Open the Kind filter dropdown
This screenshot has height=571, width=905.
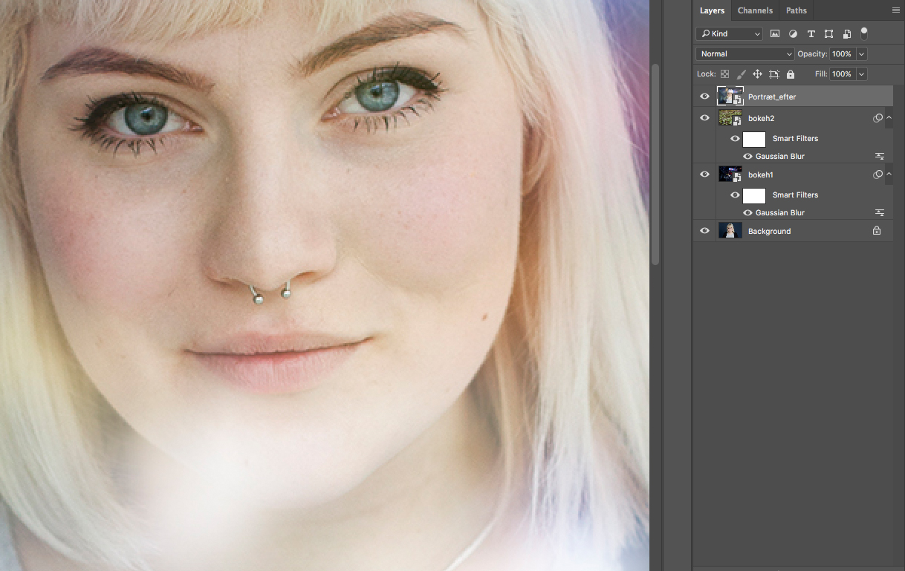click(729, 33)
